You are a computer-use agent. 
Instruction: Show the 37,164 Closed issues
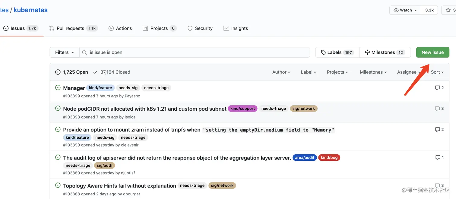tap(112, 72)
